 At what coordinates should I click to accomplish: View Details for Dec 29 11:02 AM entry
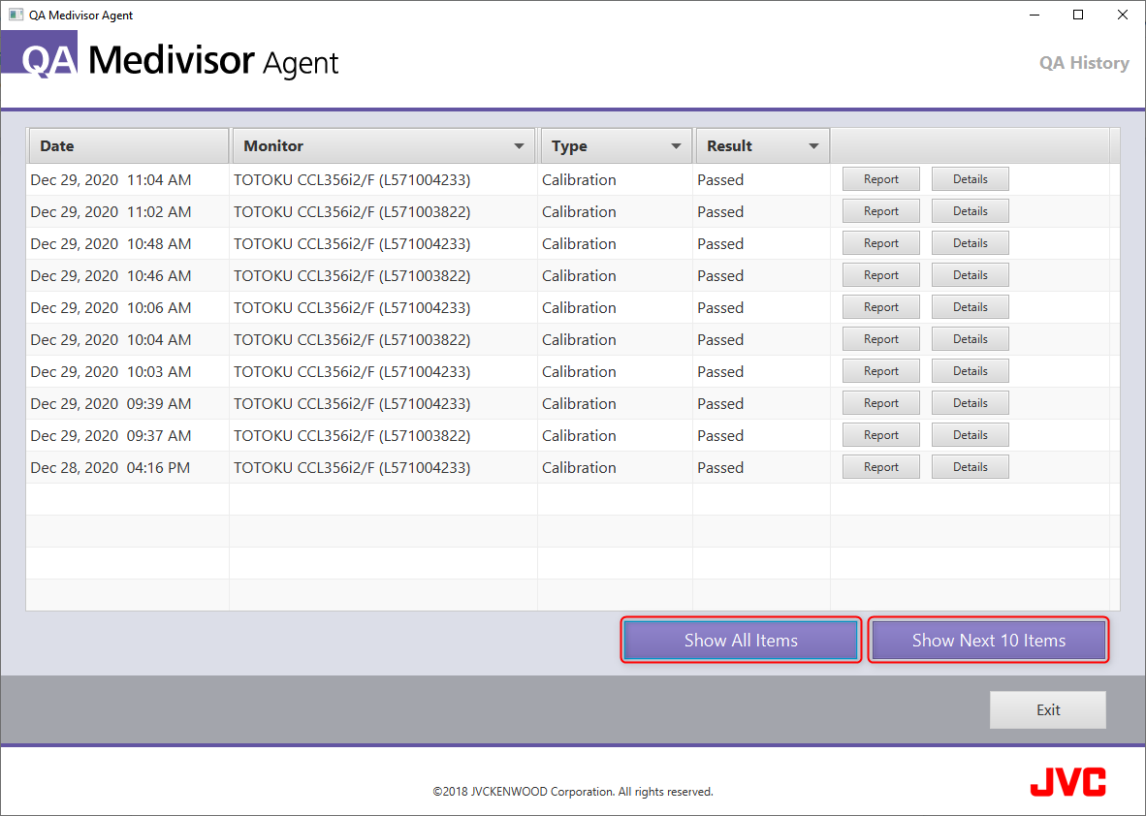tap(970, 211)
